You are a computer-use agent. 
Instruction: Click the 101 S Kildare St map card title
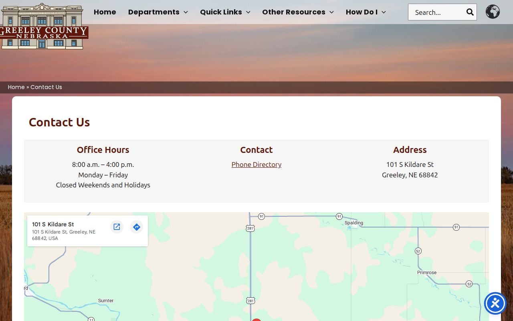tap(53, 224)
